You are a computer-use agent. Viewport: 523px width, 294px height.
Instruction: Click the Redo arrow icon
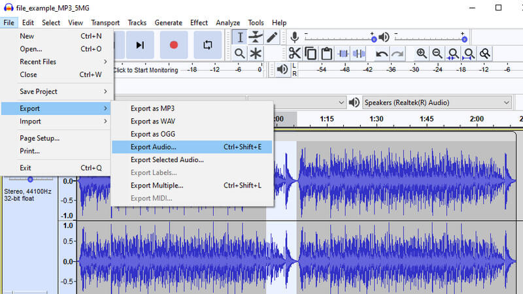397,54
